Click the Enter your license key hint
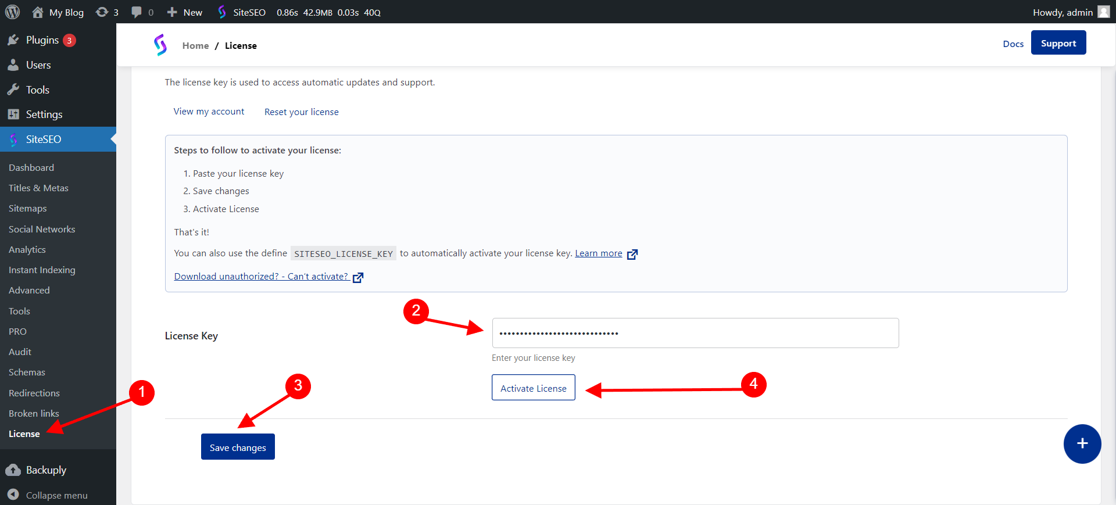This screenshot has width=1116, height=505. click(534, 358)
